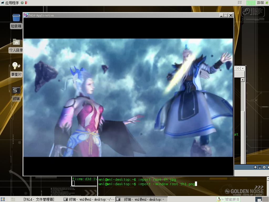Maximize the background window beside PAL4
Viewport: 269px width, 202px height.
(x=238, y=68)
